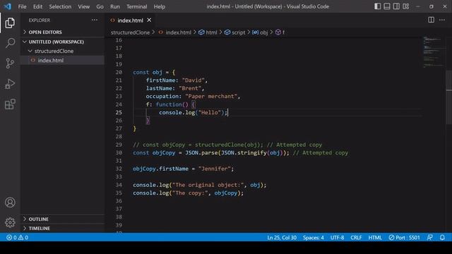Collapse the Untitled (Workspace) section
Viewport: 452px width, 254px height.
pos(62,42)
